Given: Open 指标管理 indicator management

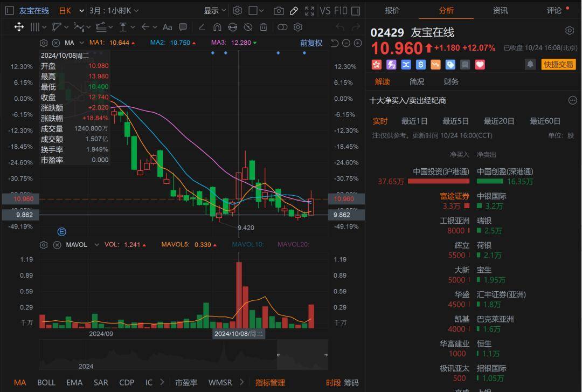Looking at the screenshot, I should tap(270, 383).
